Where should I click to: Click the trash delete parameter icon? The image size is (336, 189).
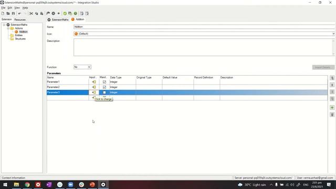[332, 114]
